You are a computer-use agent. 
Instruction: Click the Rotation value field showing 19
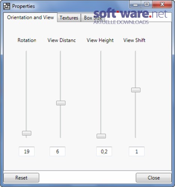27,151
